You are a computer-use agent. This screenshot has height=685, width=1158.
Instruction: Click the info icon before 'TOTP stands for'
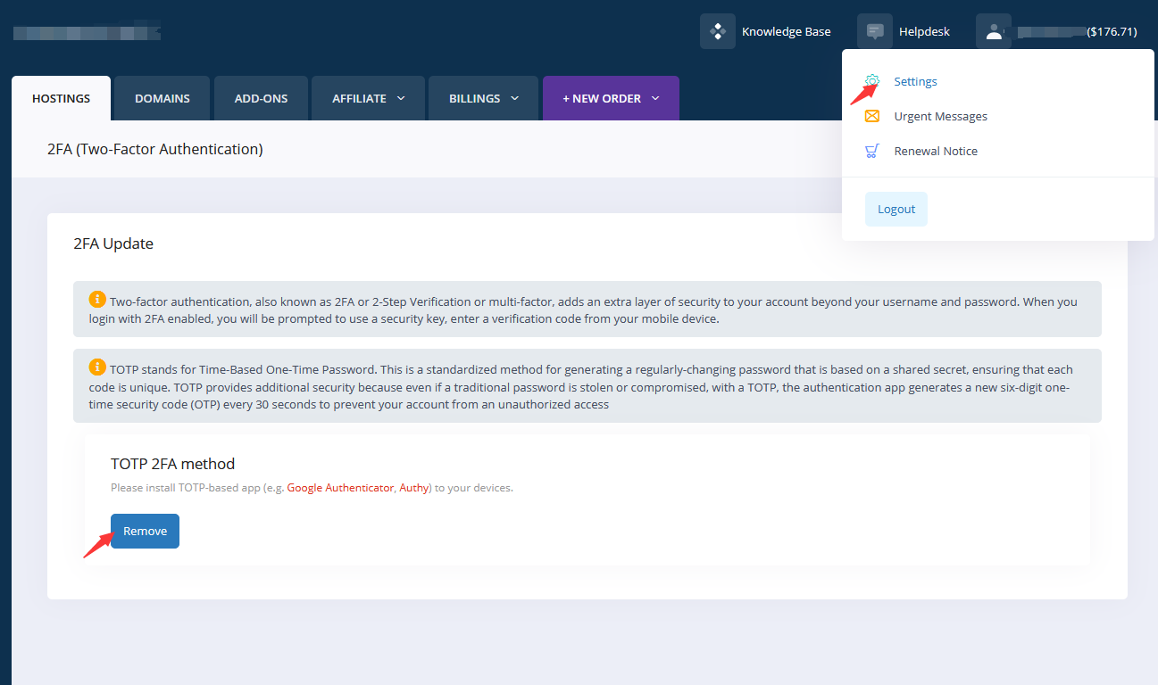[x=97, y=367]
